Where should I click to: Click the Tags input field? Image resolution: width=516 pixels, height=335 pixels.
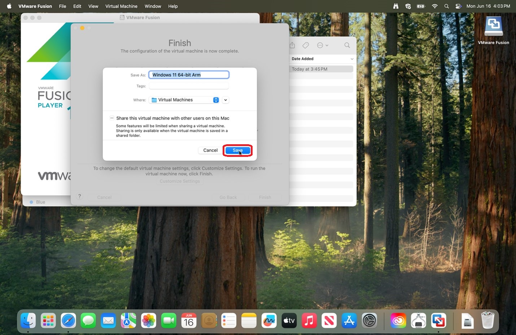(x=189, y=86)
